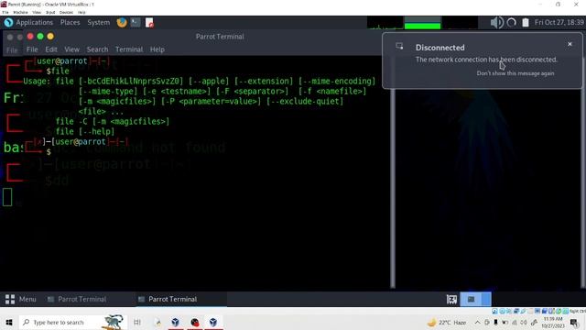Click the green window dot of Parrot Terminal
The height and width of the screenshot is (330, 586).
click(40, 37)
